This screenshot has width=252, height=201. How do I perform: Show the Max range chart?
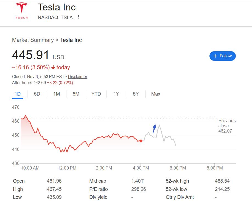156,94
